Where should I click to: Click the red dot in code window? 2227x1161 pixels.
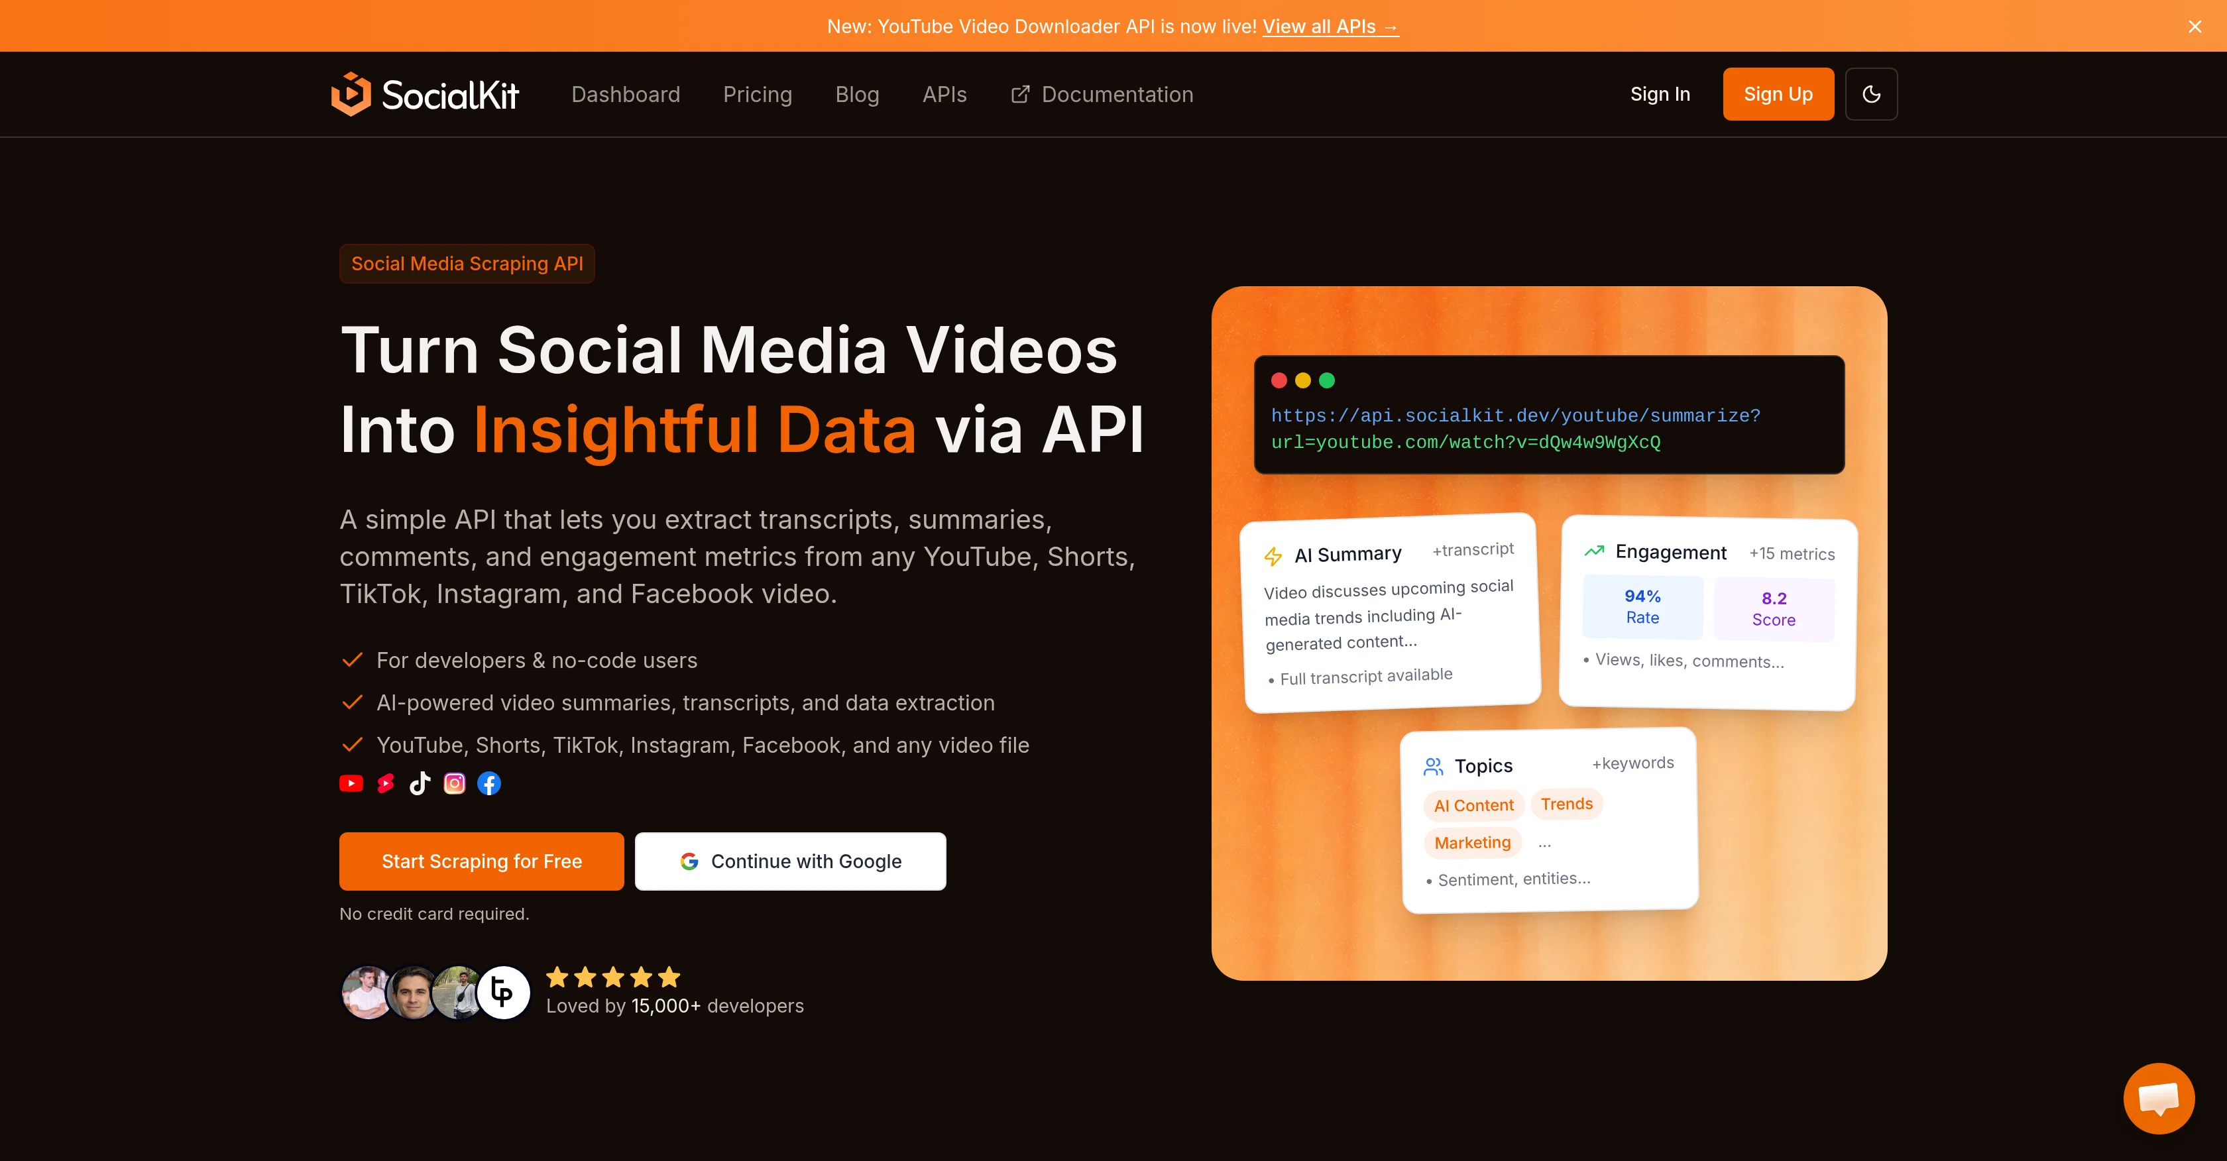pyautogui.click(x=1279, y=380)
